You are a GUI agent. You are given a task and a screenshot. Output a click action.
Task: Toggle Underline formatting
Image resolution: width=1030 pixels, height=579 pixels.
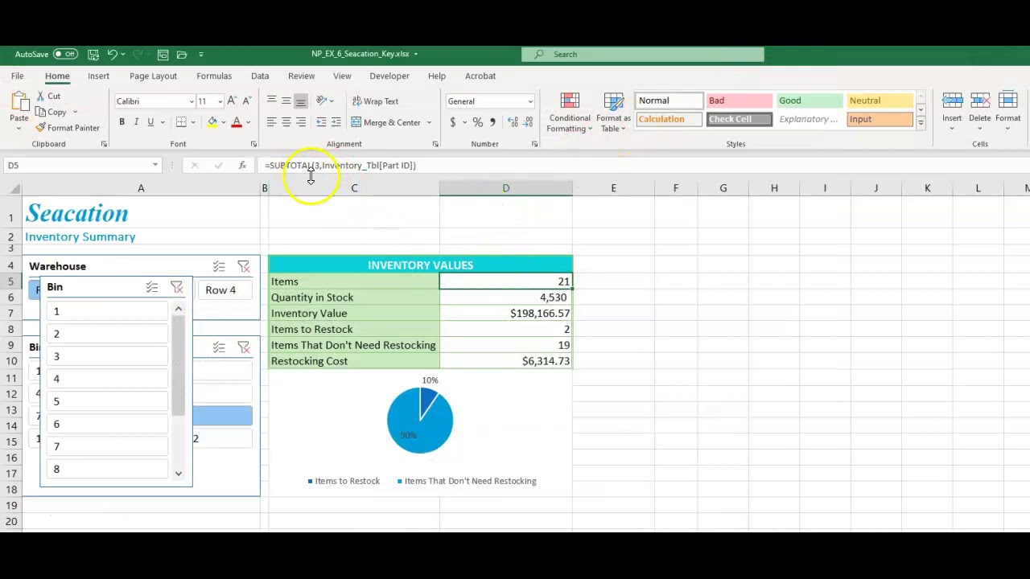[150, 122]
